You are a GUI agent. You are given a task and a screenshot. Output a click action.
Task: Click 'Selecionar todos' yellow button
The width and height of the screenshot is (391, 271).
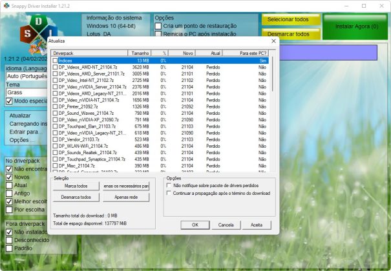click(291, 19)
